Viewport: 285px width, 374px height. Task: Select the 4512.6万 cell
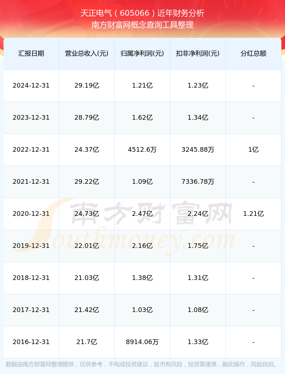142,150
